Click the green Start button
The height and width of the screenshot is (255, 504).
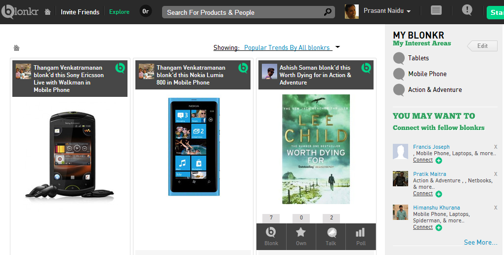point(495,12)
